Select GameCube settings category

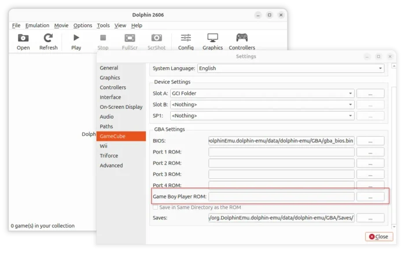tap(121, 136)
